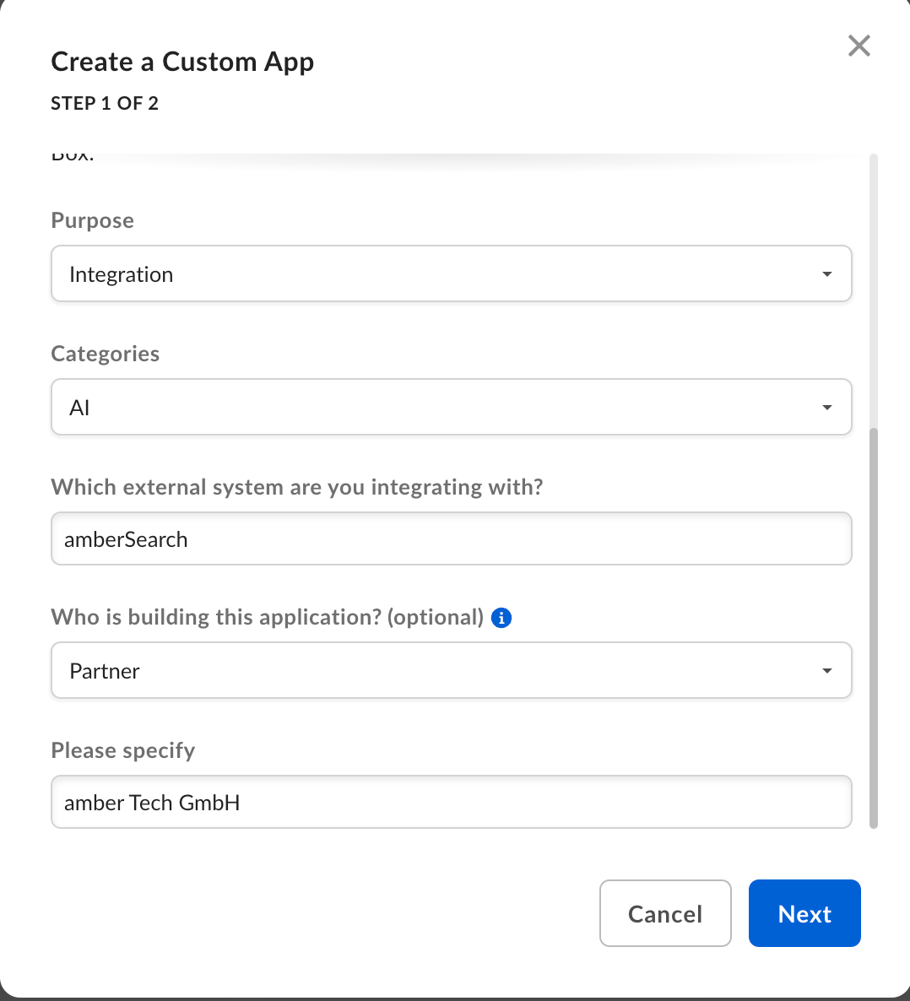
Task: Click the Create a Custom App heading
Action: (x=182, y=62)
